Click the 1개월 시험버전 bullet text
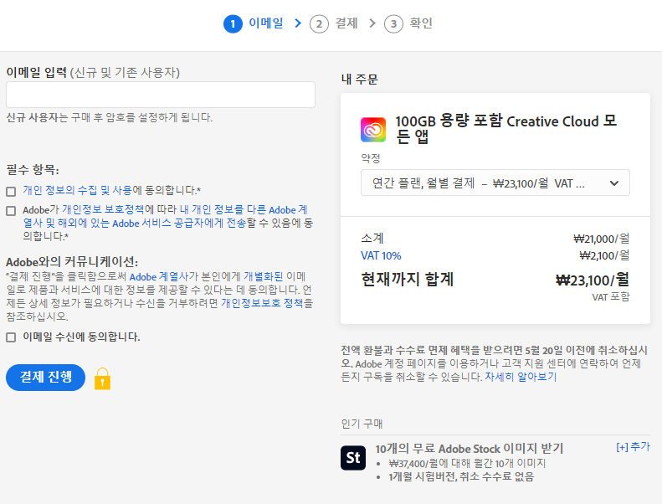662x504 pixels. pyautogui.click(x=461, y=476)
